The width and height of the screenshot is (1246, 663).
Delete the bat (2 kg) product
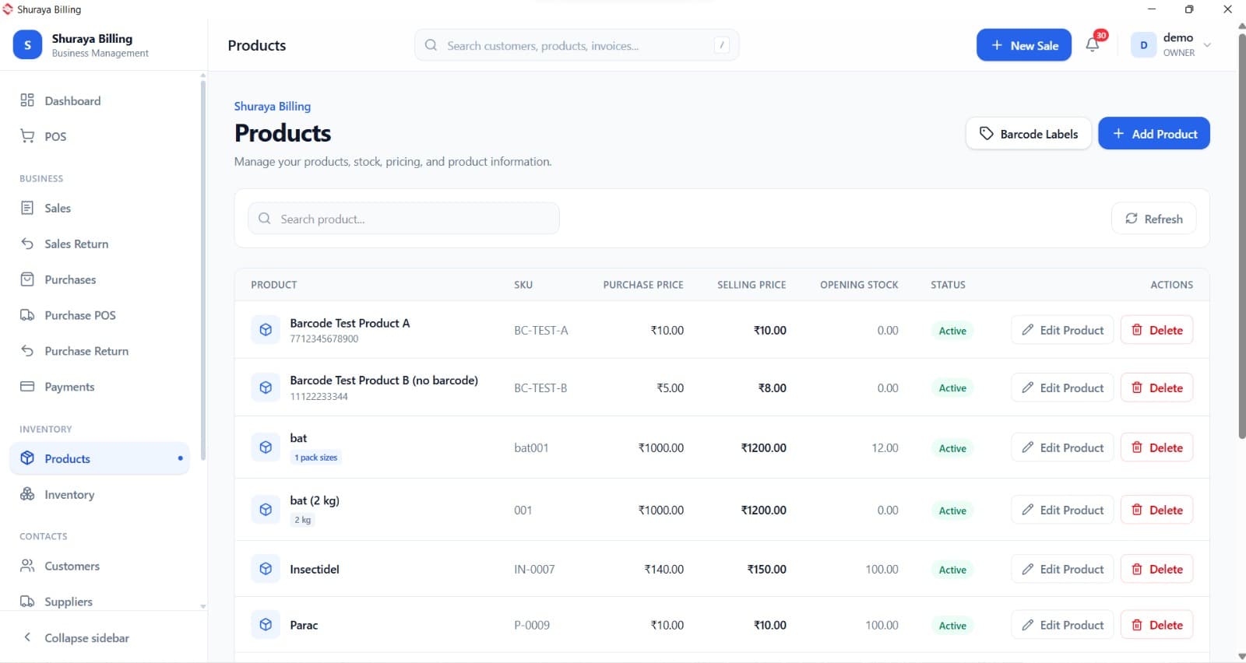(x=1156, y=510)
